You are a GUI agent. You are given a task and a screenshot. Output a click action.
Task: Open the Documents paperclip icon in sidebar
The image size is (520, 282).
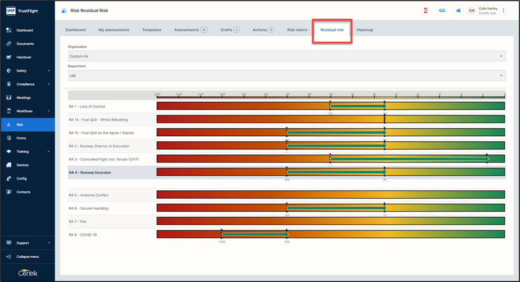coord(8,44)
